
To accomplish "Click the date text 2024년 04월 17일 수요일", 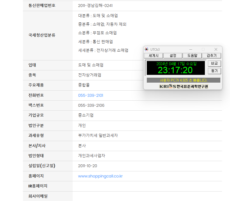I will pyautogui.click(x=176, y=64).
